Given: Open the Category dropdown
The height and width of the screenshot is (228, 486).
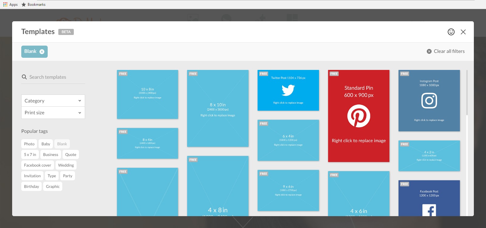Looking at the screenshot, I should [x=53, y=101].
